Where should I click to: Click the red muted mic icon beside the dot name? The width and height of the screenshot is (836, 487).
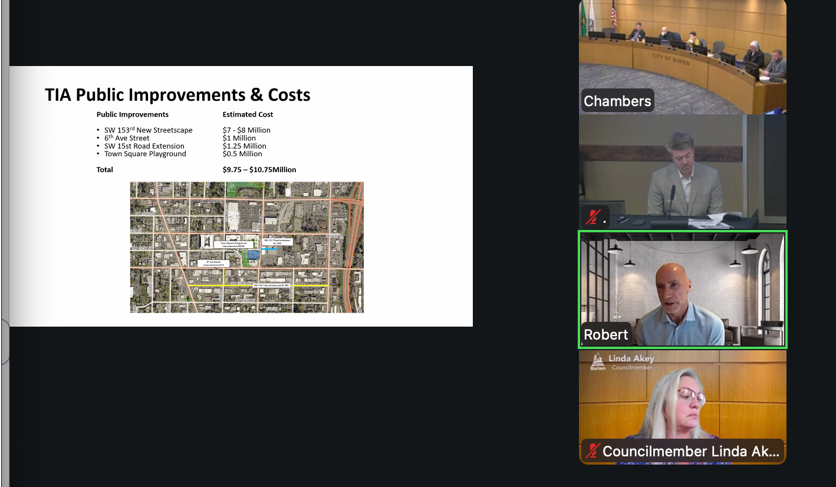click(592, 218)
